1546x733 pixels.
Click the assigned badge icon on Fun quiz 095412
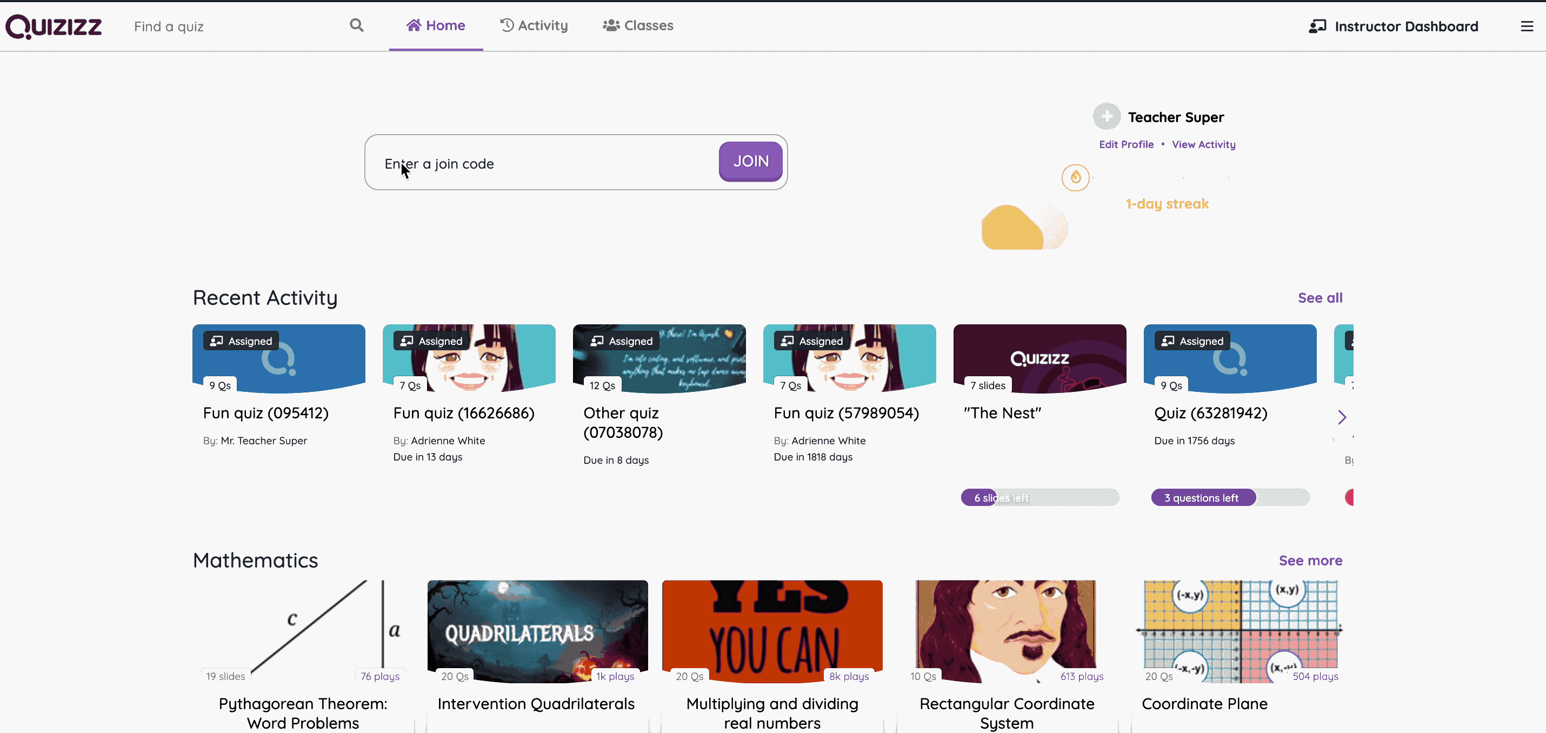coord(217,341)
